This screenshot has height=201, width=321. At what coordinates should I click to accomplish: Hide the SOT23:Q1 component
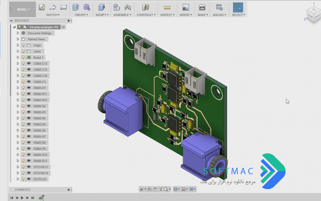pyautogui.click(x=23, y=179)
